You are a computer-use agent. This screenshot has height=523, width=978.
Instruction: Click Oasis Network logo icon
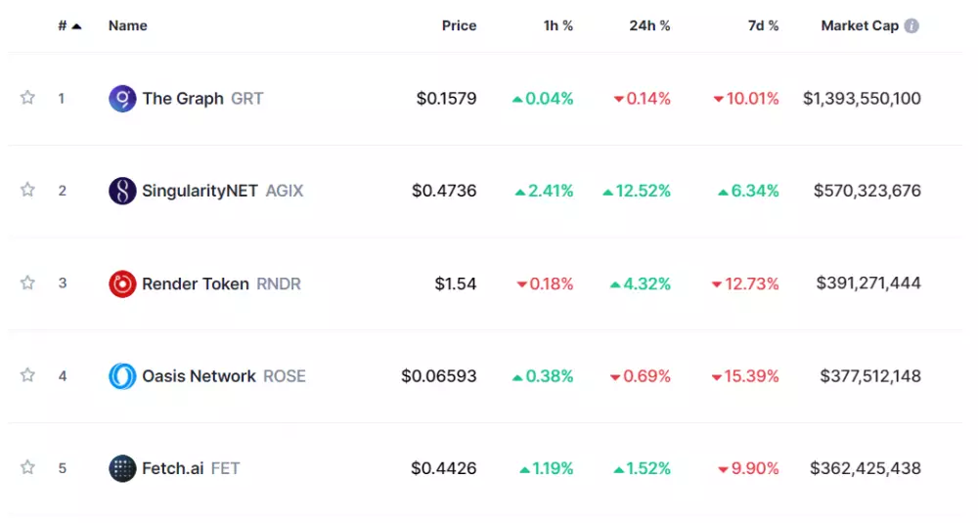click(x=122, y=376)
